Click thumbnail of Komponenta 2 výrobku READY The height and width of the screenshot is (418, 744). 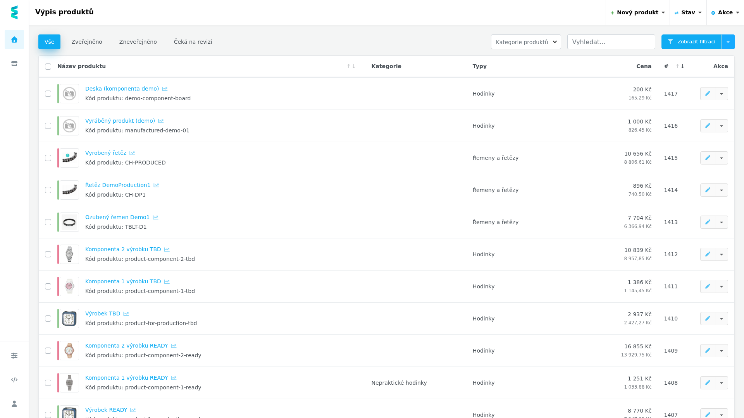69,351
